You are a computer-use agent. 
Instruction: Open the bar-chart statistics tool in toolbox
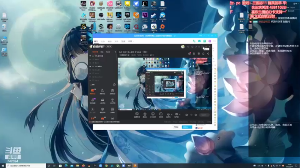pyautogui.click(x=112, y=118)
